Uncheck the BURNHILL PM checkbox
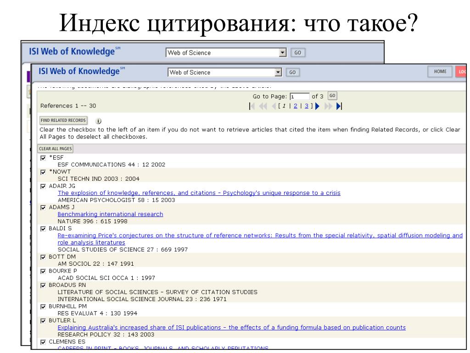Screen dimensions: 470x353 (x=43, y=307)
